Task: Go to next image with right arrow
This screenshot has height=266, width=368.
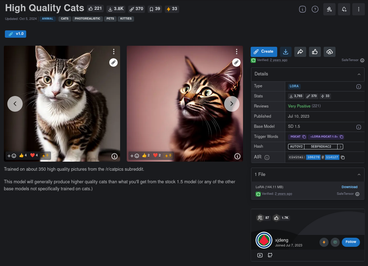Action: (x=231, y=104)
